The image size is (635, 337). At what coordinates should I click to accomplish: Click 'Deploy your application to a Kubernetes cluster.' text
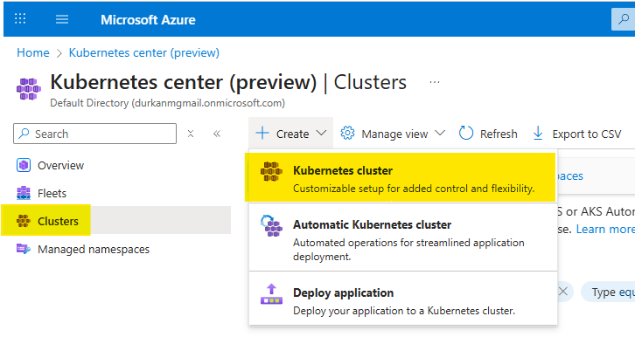[404, 311]
